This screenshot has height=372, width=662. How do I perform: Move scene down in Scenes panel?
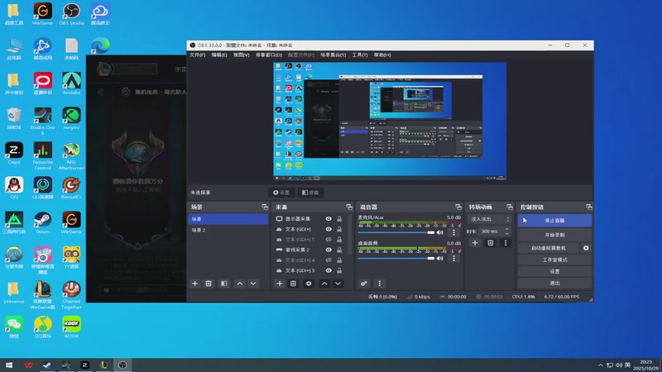253,284
